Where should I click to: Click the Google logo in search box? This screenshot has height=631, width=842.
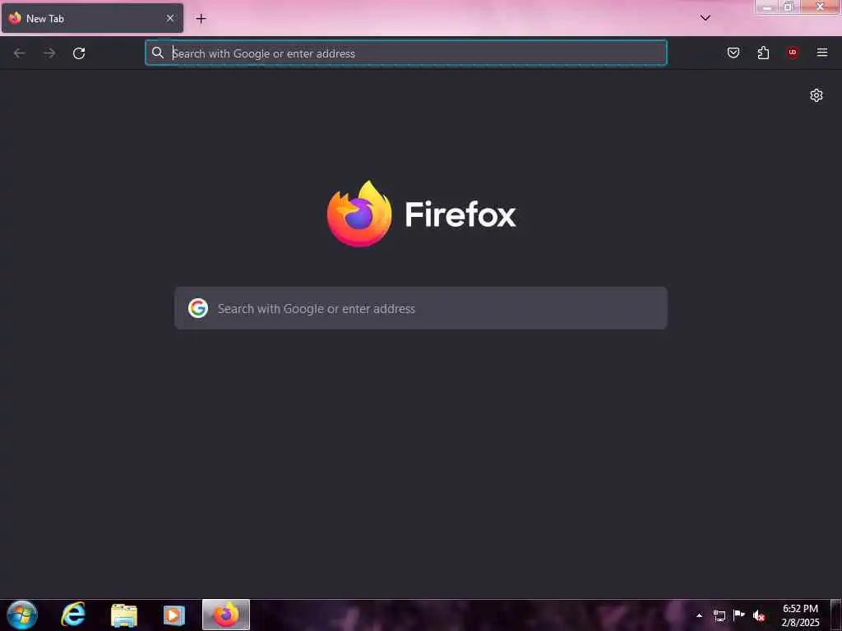pos(198,309)
